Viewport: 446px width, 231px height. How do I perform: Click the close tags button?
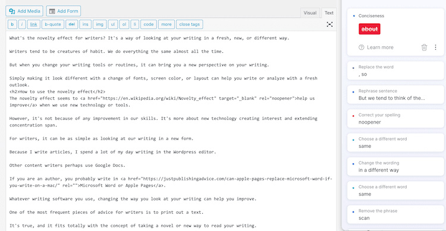(x=190, y=24)
